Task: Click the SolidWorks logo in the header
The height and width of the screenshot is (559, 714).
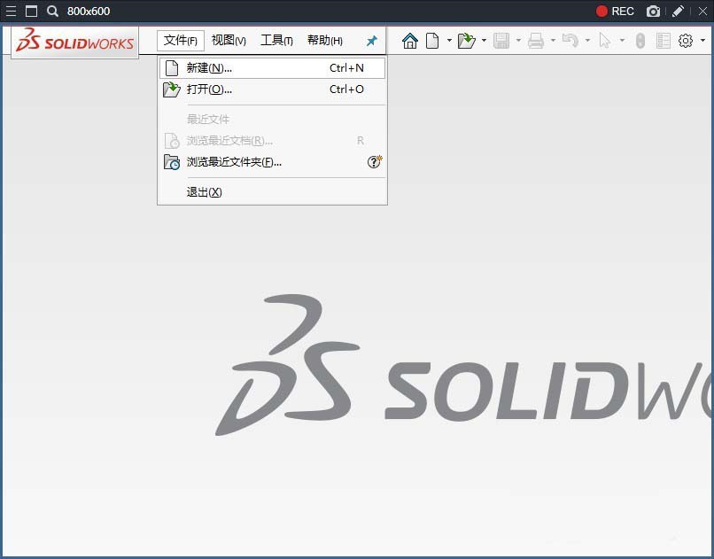Action: (74, 41)
